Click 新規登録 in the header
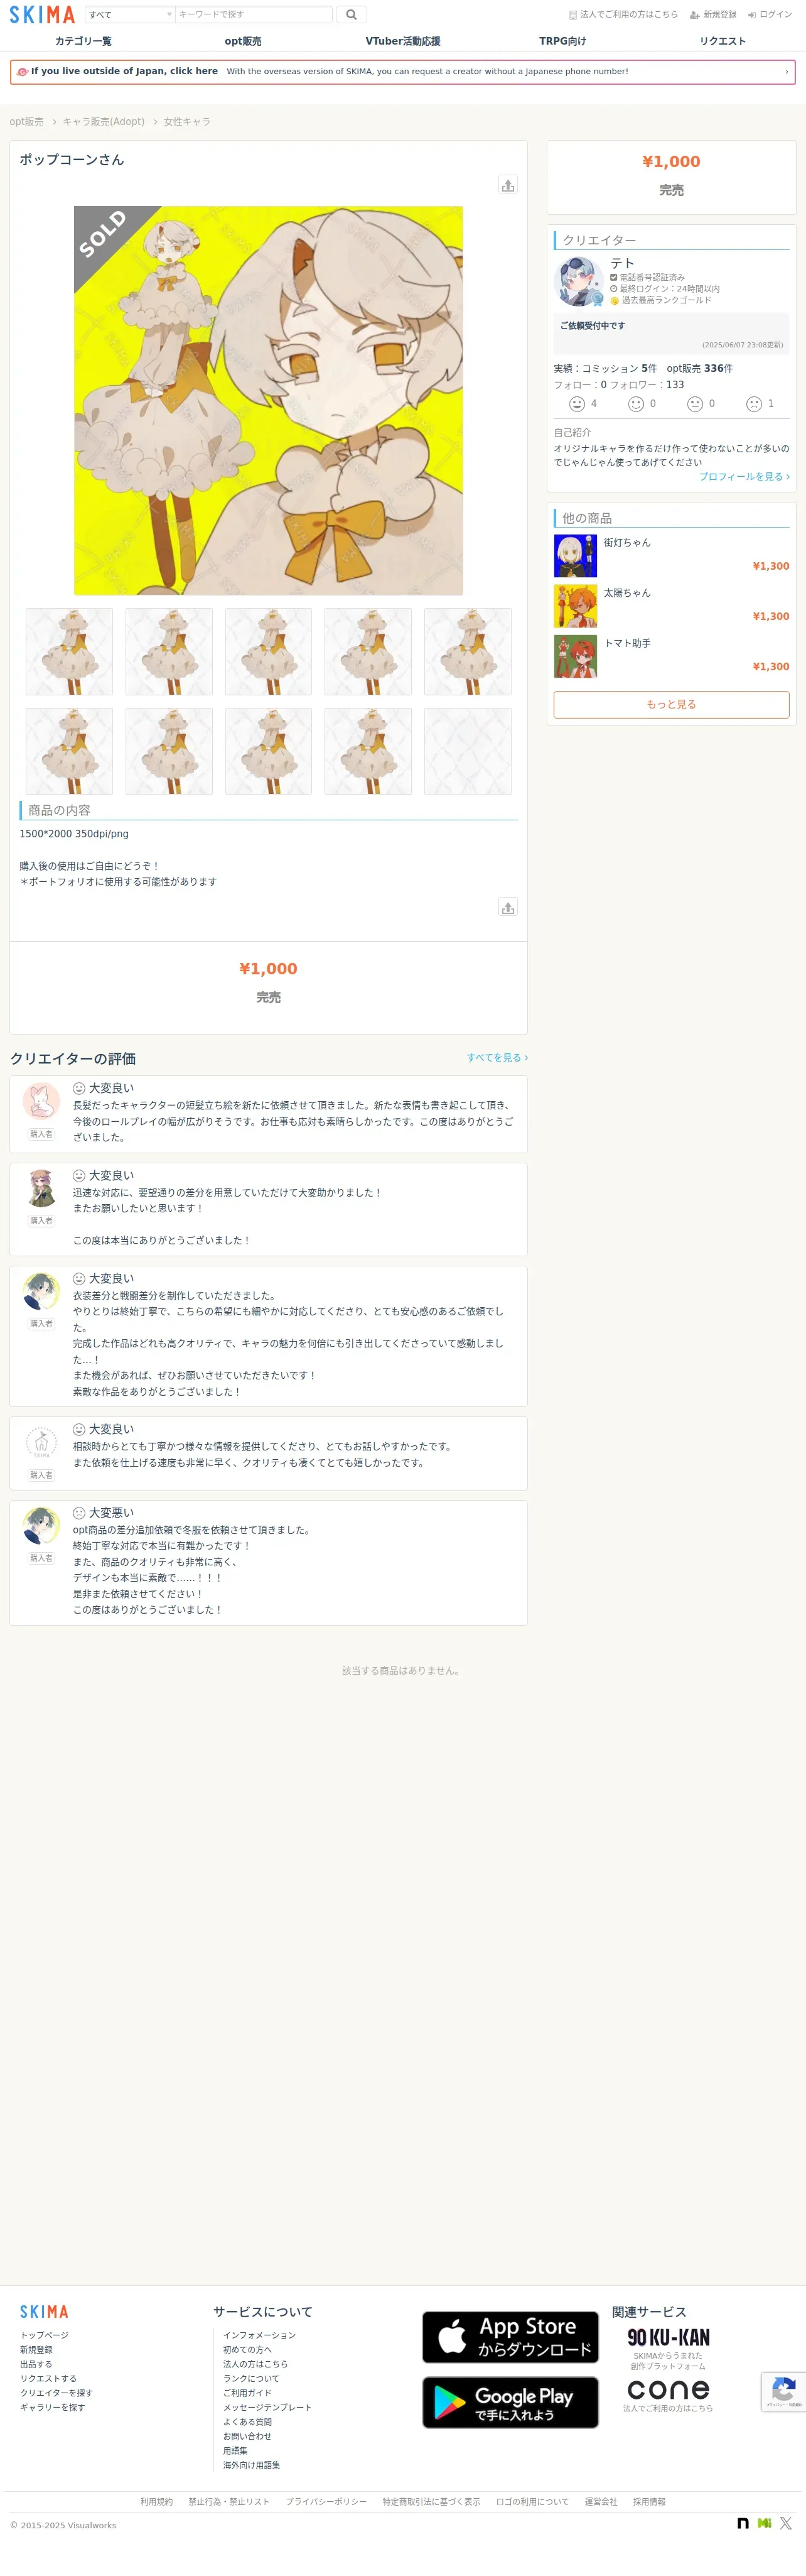The image size is (806, 2576). pos(713,14)
